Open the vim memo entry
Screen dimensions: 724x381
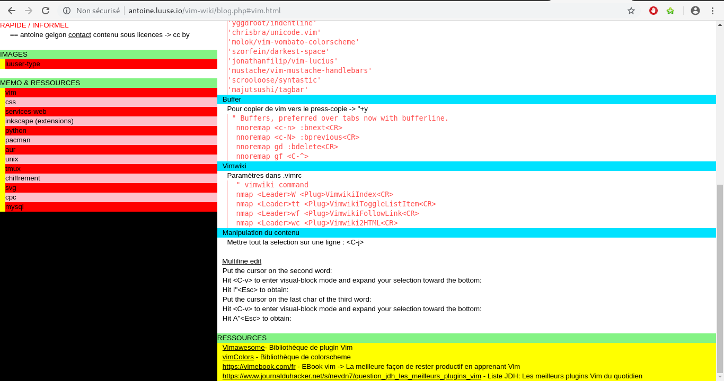pyautogui.click(x=11, y=93)
